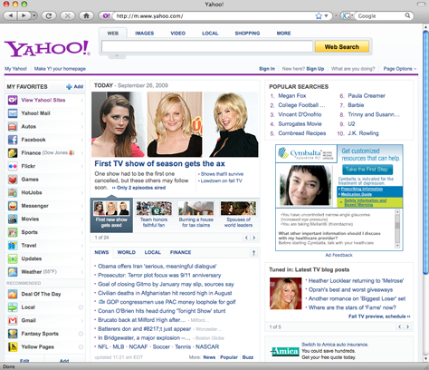Click the plus Add favorites button
This screenshot has height=370, width=429.
pyautogui.click(x=74, y=87)
